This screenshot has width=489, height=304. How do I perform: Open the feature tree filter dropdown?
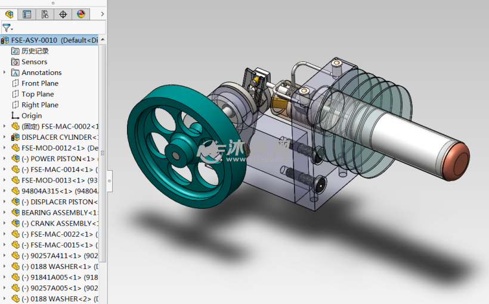pyautogui.click(x=8, y=28)
